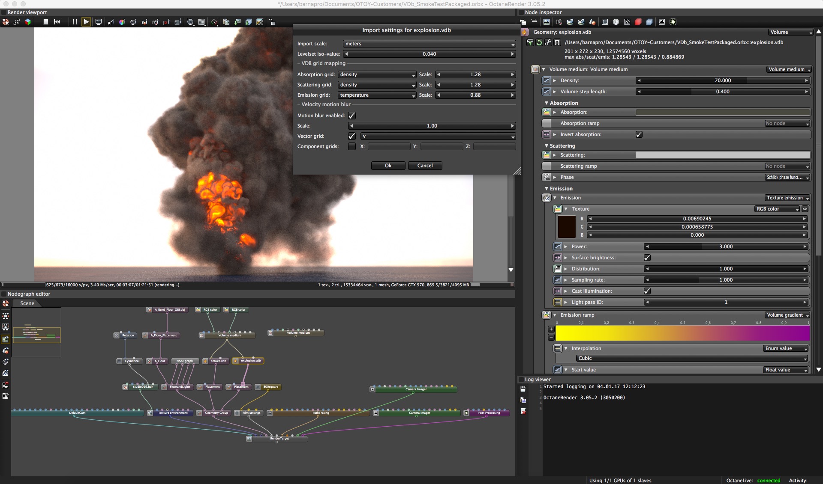This screenshot has height=484, width=823.
Task: Click the dark emission RGB color swatch
Action: tap(566, 227)
